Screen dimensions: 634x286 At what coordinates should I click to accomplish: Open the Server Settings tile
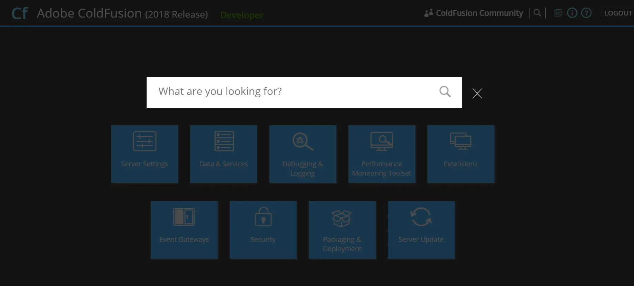pyautogui.click(x=145, y=154)
